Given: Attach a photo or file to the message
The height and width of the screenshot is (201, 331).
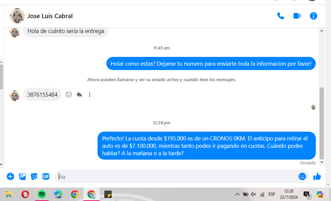Looking at the screenshot, I should point(23,176).
